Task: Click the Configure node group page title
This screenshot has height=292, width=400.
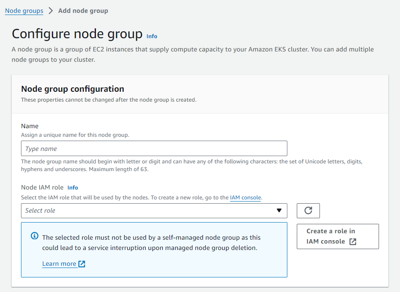Action: point(77,34)
